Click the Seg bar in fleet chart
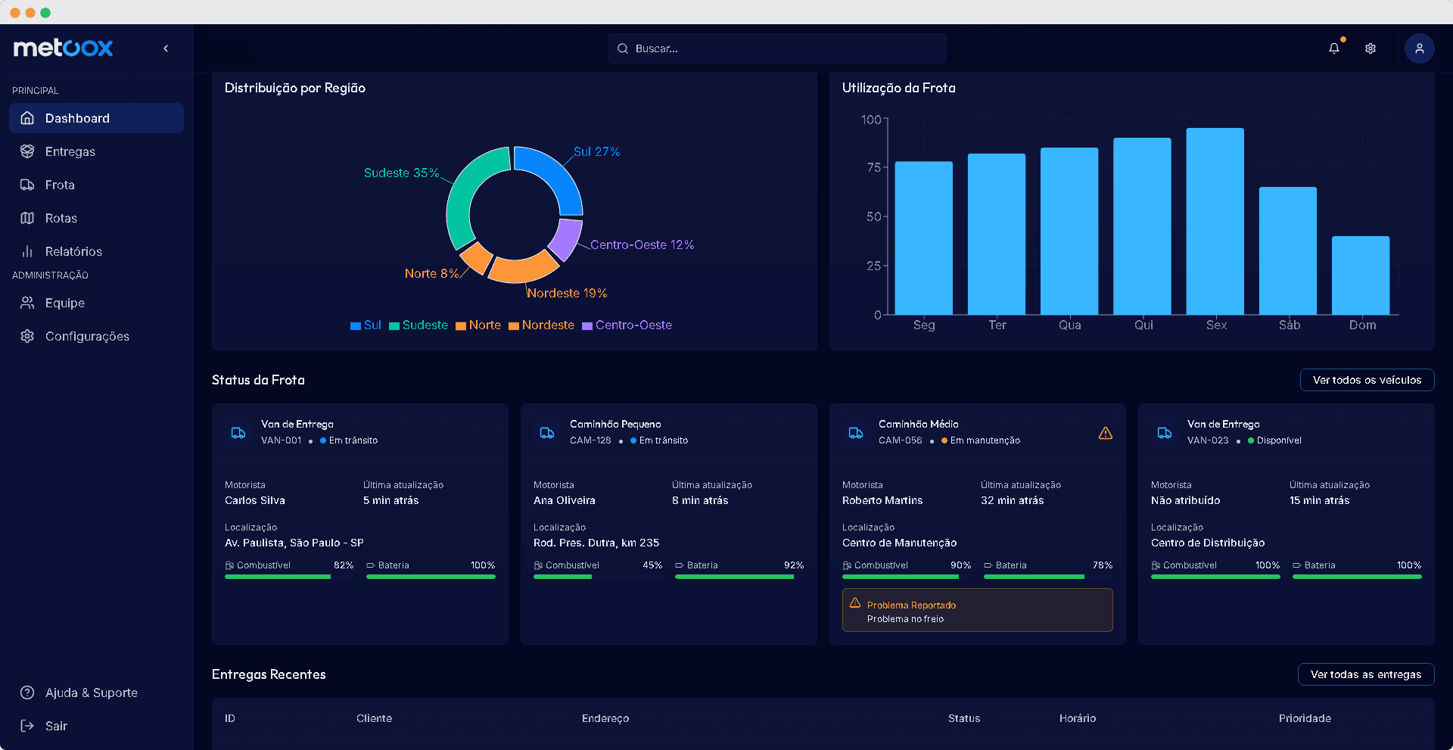The width and height of the screenshot is (1453, 750). (x=924, y=238)
